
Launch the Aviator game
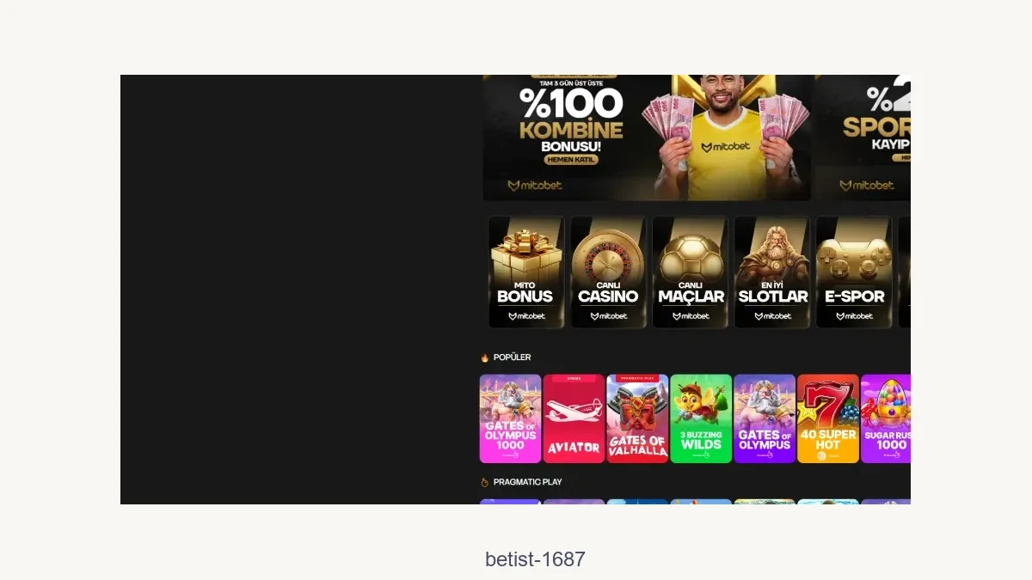coord(574,418)
